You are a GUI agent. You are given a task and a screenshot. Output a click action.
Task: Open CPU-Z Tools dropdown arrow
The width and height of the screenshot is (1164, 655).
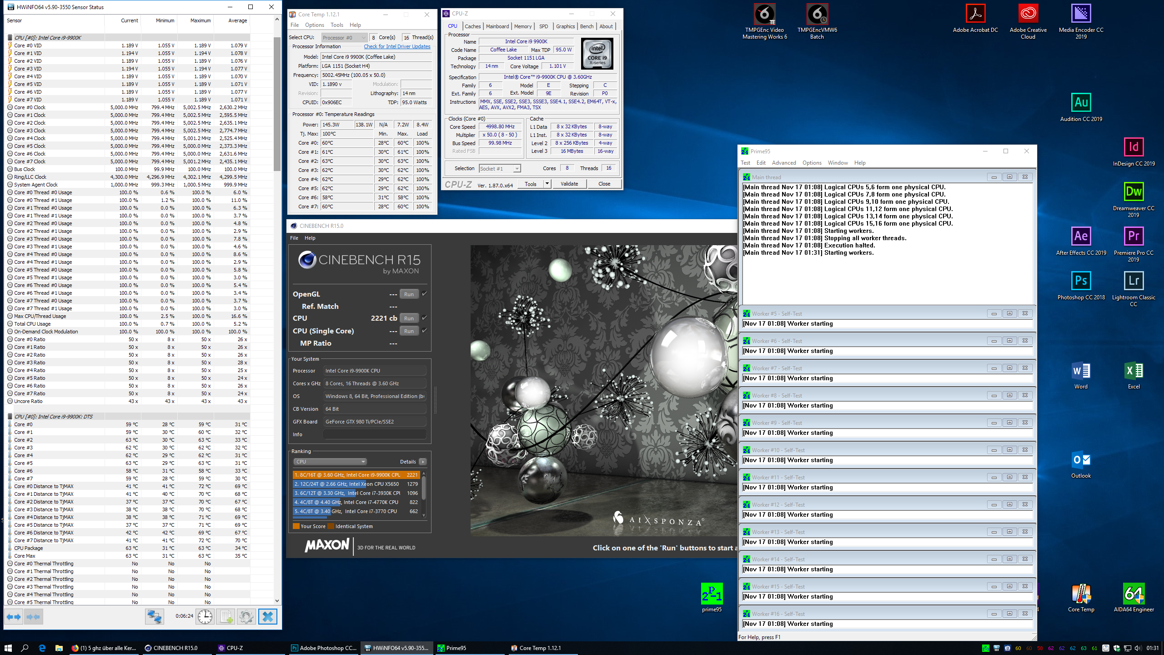[547, 184]
